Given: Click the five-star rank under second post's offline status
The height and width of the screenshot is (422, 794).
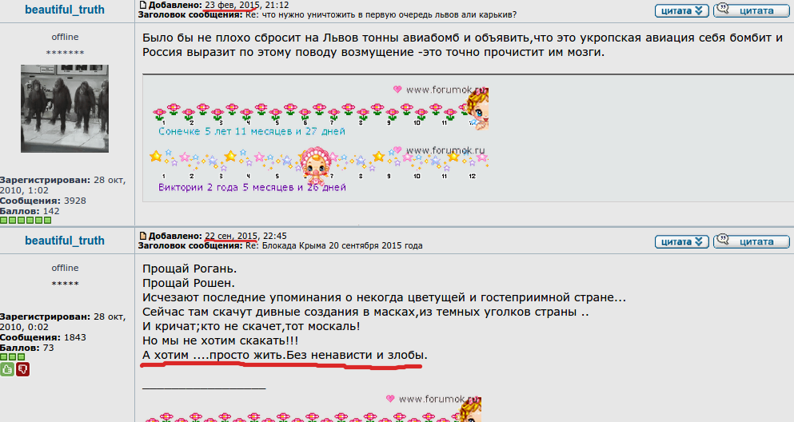Looking at the screenshot, I should point(65,284).
